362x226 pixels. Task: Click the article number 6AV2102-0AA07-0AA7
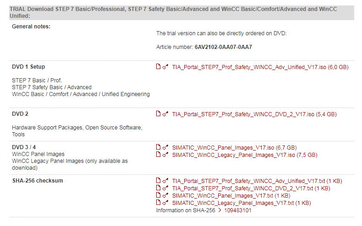click(223, 47)
